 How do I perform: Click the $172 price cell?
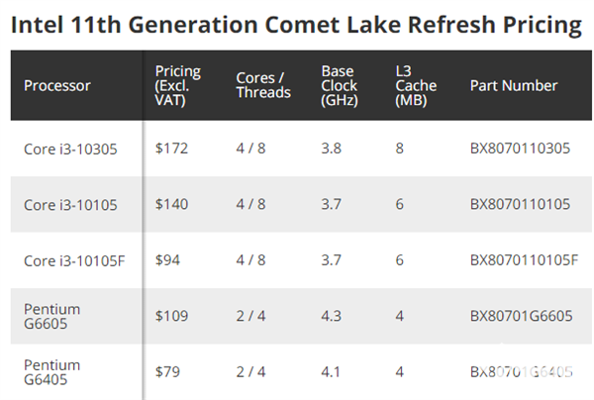(171, 150)
